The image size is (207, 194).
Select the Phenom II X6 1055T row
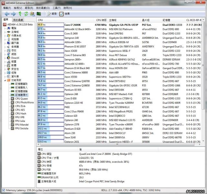pyautogui.click(x=119, y=47)
